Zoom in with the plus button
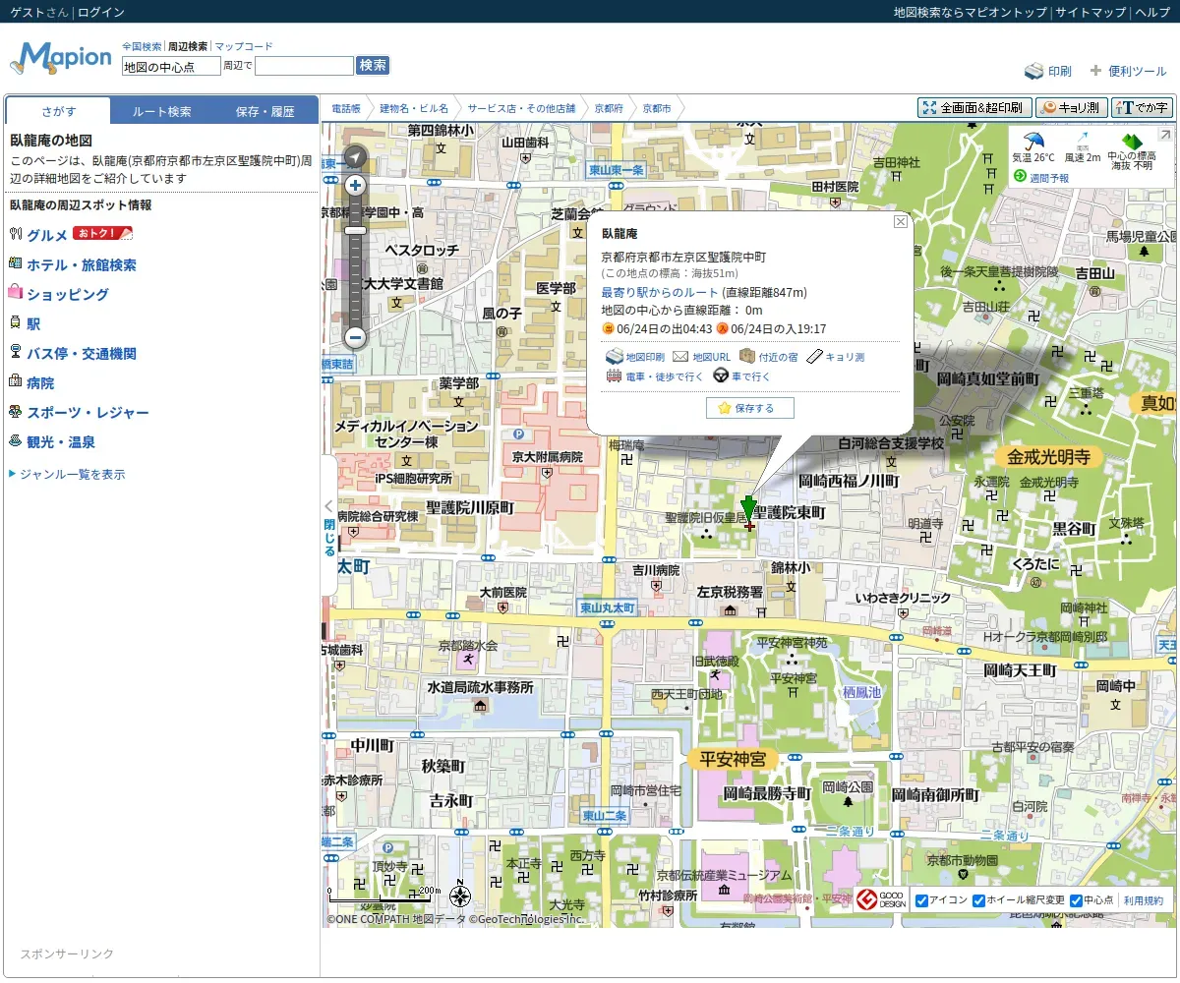This screenshot has width=1180, height=983. [x=356, y=185]
